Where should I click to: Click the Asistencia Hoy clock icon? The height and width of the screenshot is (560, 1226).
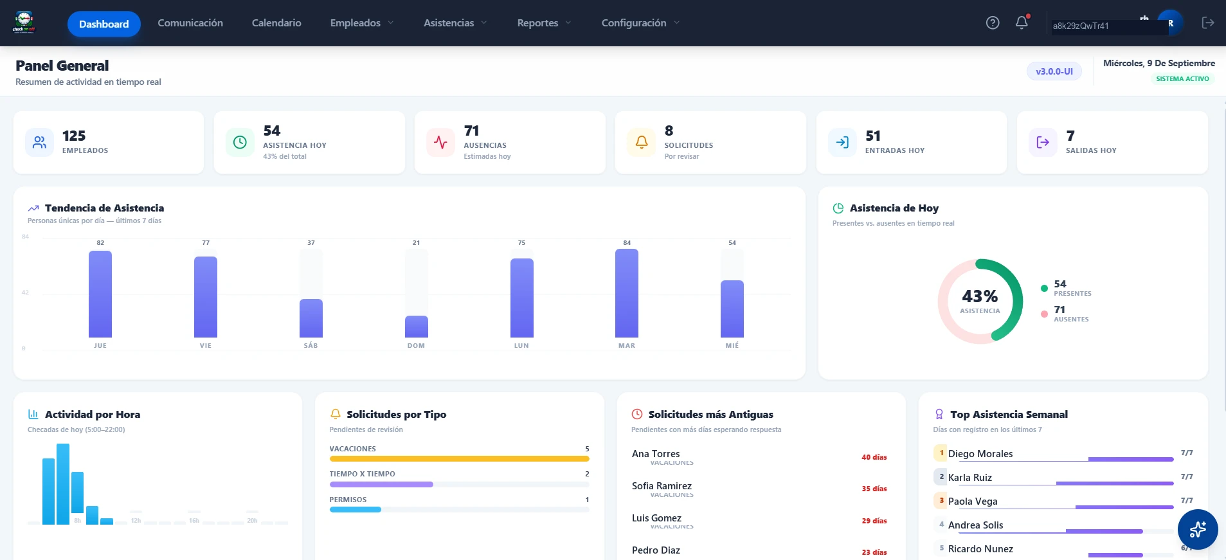click(x=240, y=142)
